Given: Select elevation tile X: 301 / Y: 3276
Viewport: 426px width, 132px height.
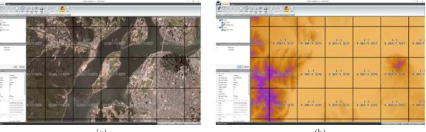Looking at the screenshot, I should [x=339, y=73].
